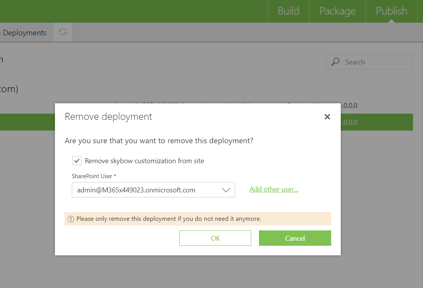Switch to the Publish tab
423x288 pixels.
[x=391, y=11]
